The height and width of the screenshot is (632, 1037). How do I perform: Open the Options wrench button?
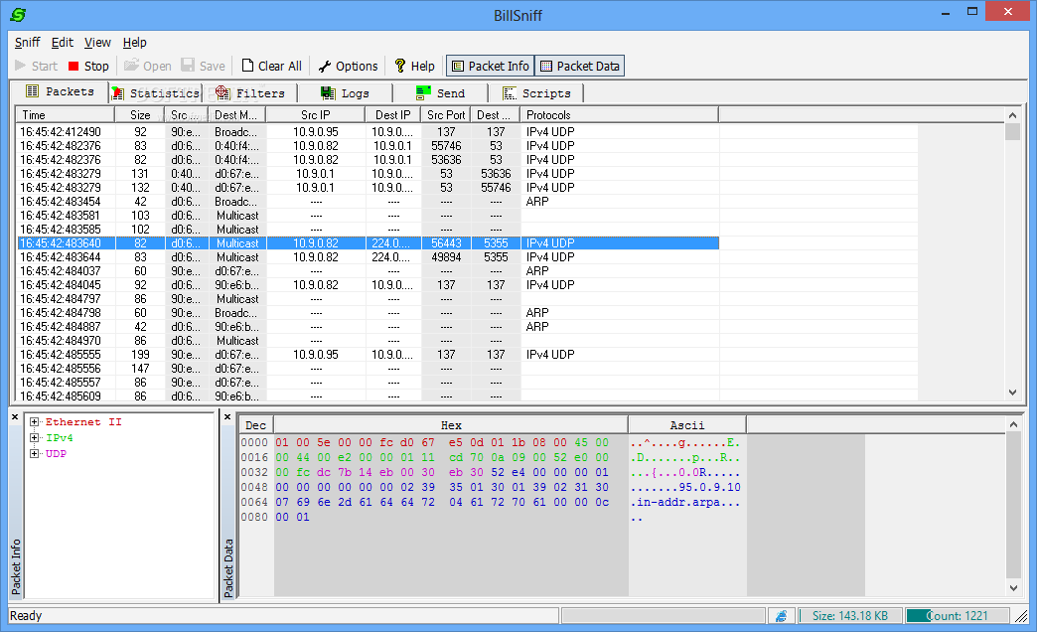coord(348,66)
